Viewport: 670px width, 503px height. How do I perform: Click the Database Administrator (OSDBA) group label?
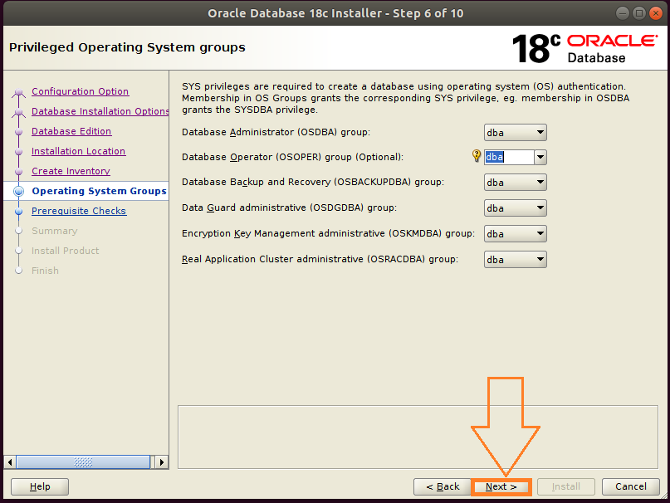click(276, 132)
